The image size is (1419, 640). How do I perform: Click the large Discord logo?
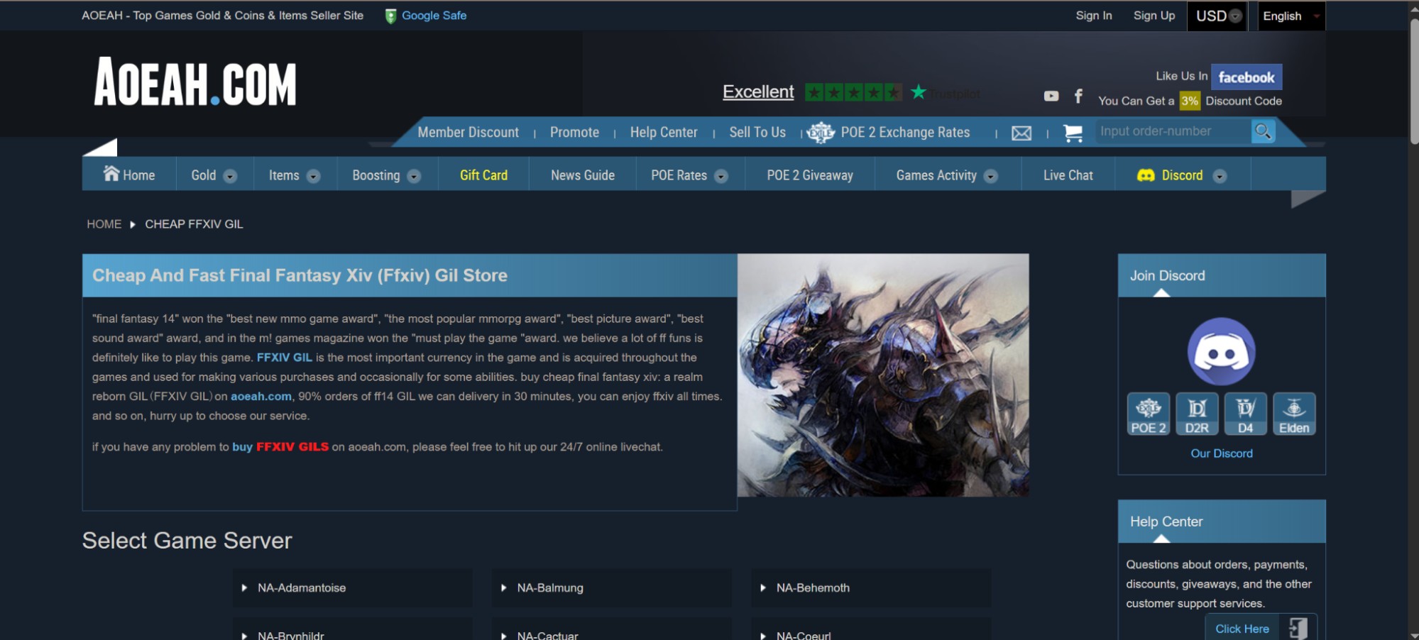[1221, 352]
